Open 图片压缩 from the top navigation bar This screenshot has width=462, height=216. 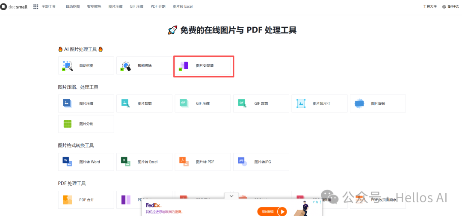(x=115, y=6)
